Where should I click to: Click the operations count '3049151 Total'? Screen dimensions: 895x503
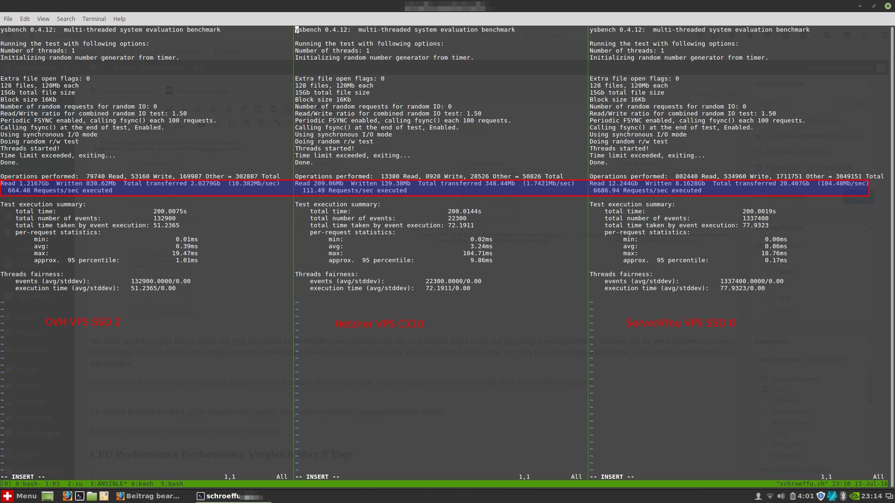860,177
